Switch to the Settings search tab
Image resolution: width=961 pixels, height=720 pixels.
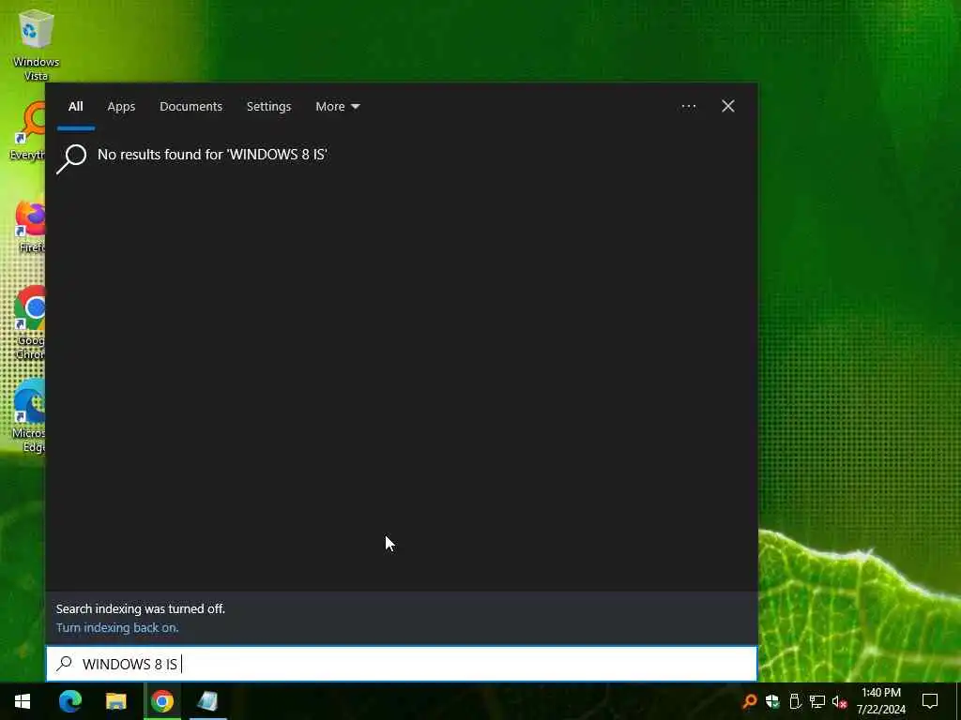(x=268, y=107)
